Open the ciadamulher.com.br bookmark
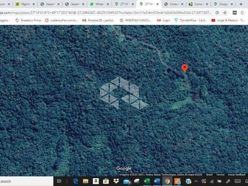This screenshot has height=186, width=248. (x=62, y=20)
